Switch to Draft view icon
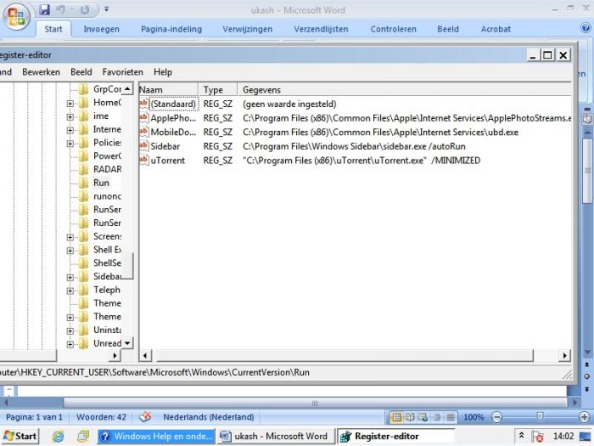 pos(451,418)
